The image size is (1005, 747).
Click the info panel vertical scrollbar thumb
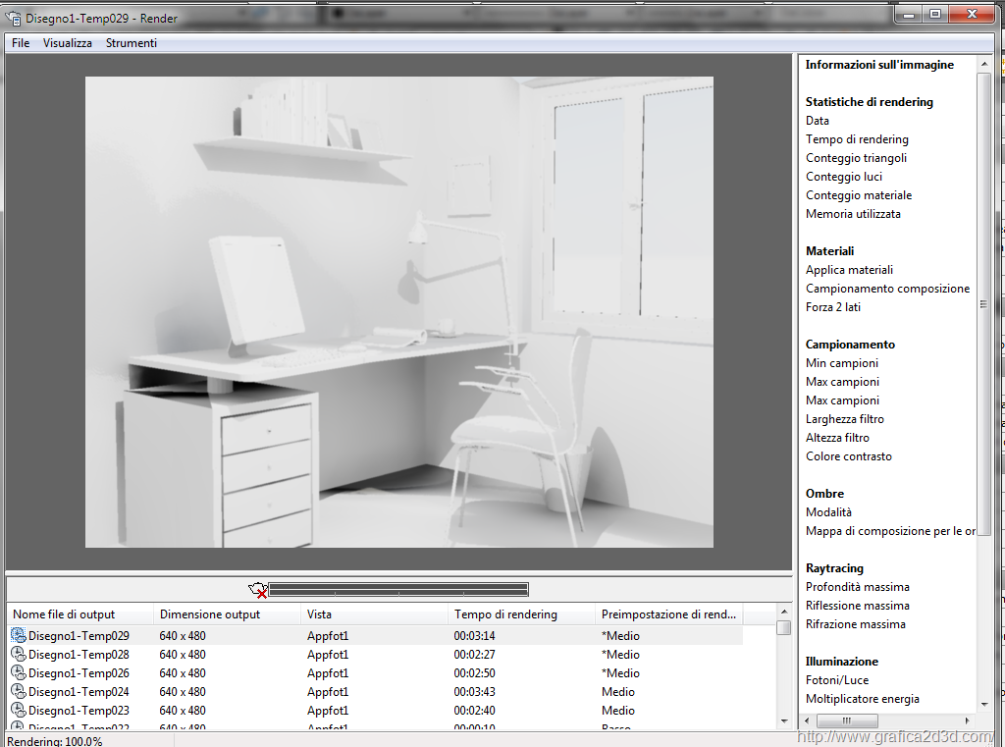[983, 304]
